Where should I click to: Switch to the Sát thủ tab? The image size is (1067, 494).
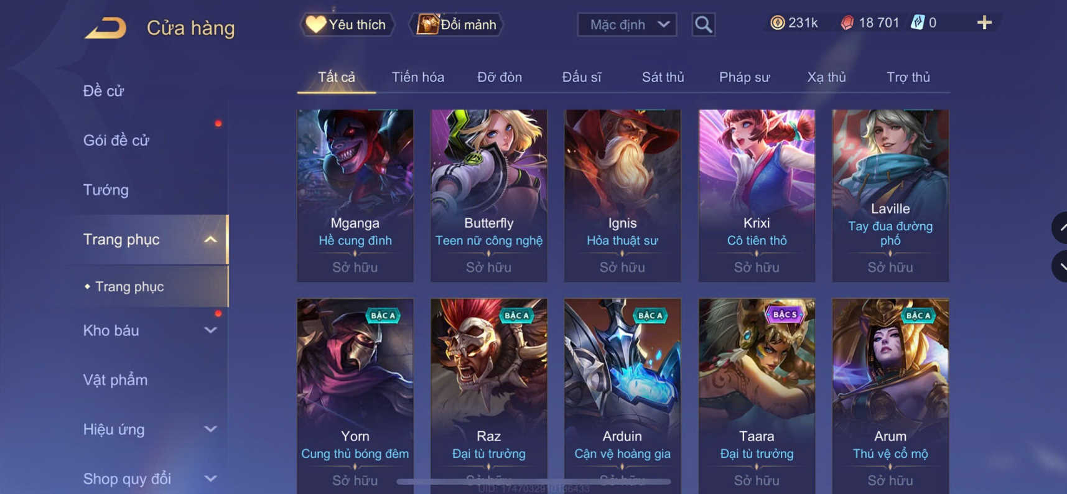663,77
